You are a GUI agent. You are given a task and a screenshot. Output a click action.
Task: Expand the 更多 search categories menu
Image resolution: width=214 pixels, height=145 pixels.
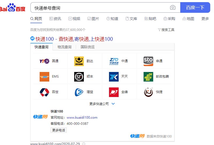[x=205, y=19]
